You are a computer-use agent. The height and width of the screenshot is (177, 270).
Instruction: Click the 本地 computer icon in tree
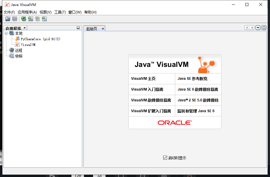12,33
